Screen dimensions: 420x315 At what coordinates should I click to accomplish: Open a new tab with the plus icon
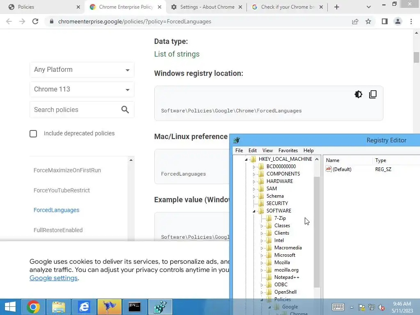click(337, 7)
